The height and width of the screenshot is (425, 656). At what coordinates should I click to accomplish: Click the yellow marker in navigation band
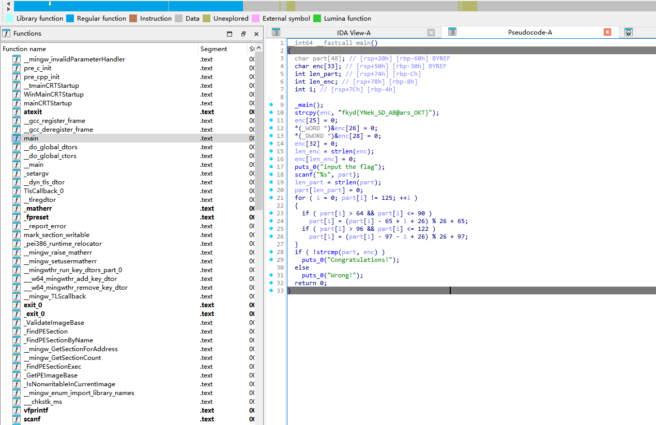(x=50, y=4)
